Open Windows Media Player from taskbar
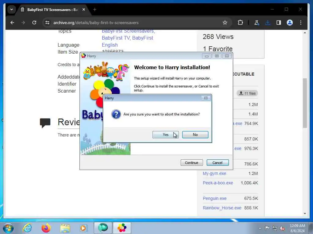 (83, 228)
